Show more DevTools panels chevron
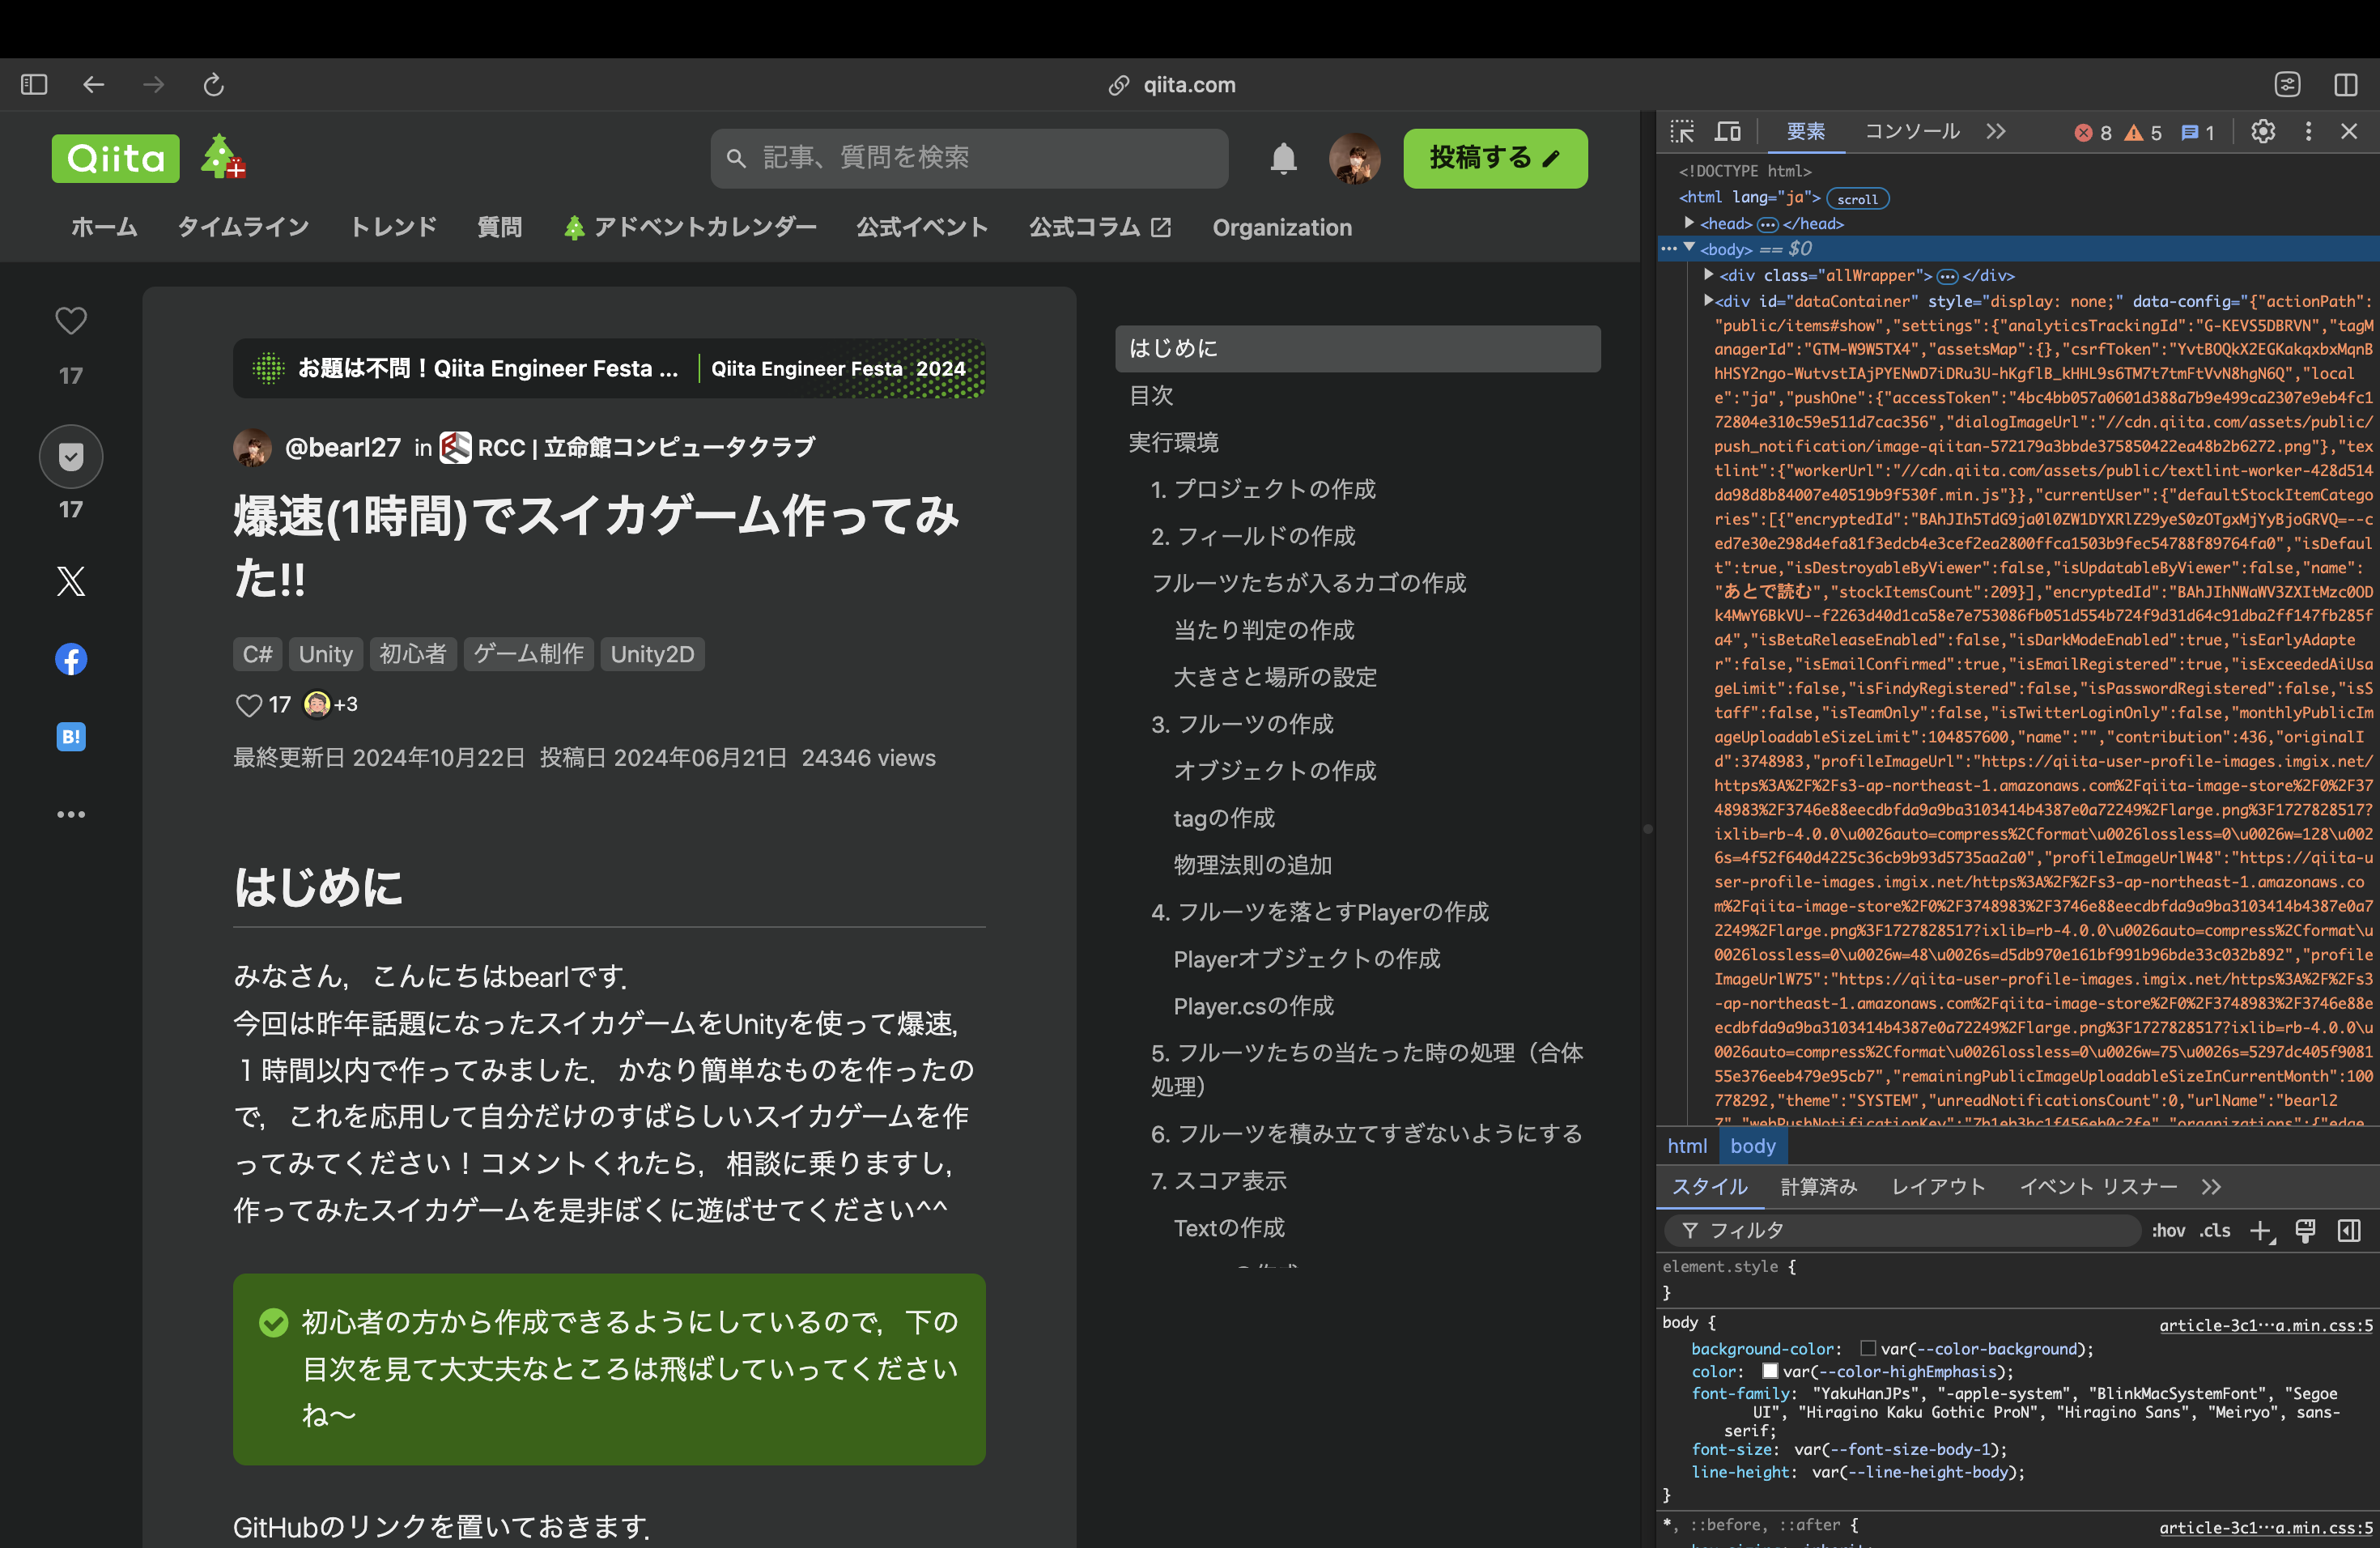The image size is (2380, 1548). (1996, 132)
